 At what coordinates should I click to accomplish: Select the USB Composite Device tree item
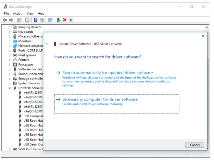(33, 116)
